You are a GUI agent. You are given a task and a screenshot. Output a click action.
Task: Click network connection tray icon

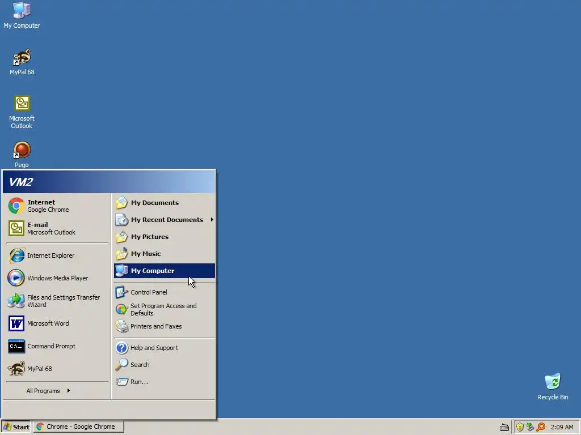(x=530, y=427)
